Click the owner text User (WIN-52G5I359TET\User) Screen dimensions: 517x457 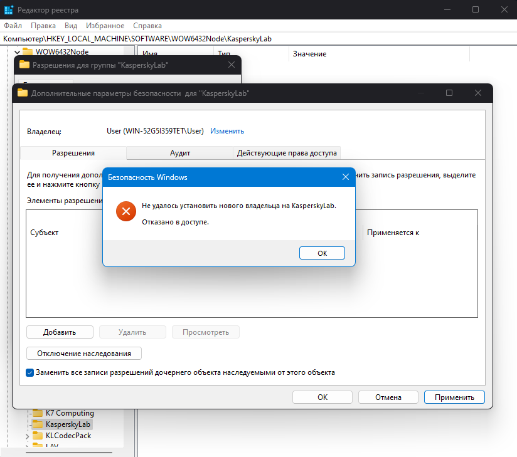pos(155,131)
